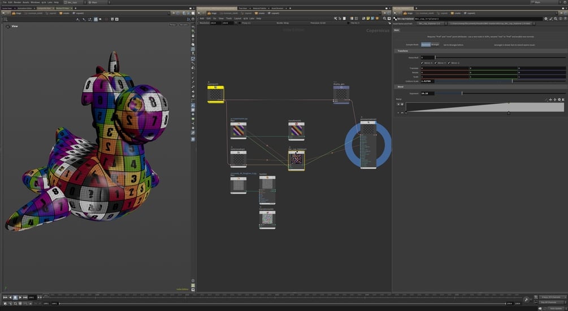Click the Noise Mult slider track
The image size is (568, 311).
tap(500, 58)
